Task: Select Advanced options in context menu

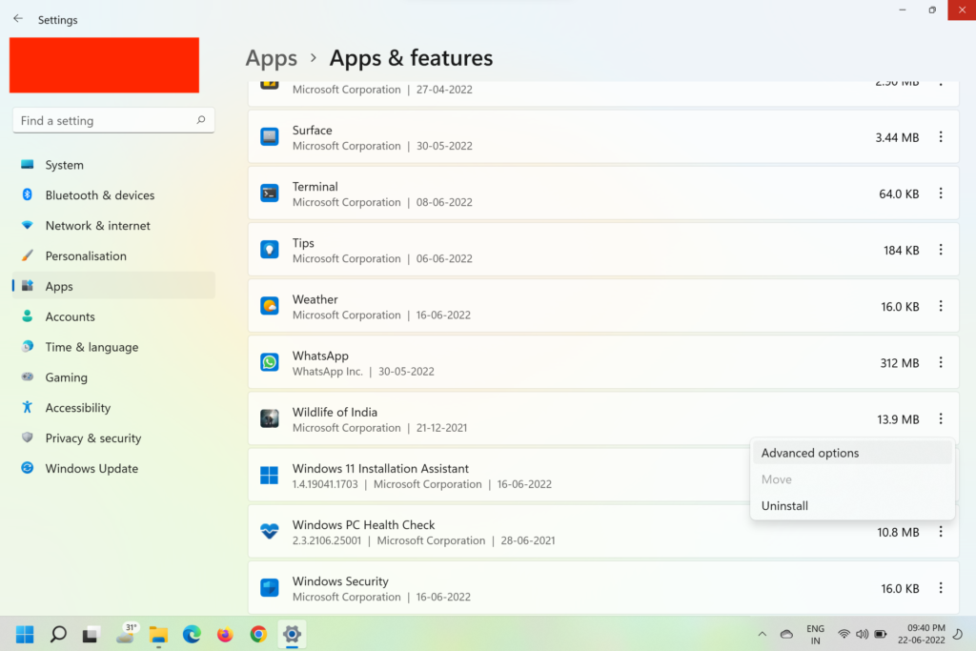Action: (x=810, y=453)
